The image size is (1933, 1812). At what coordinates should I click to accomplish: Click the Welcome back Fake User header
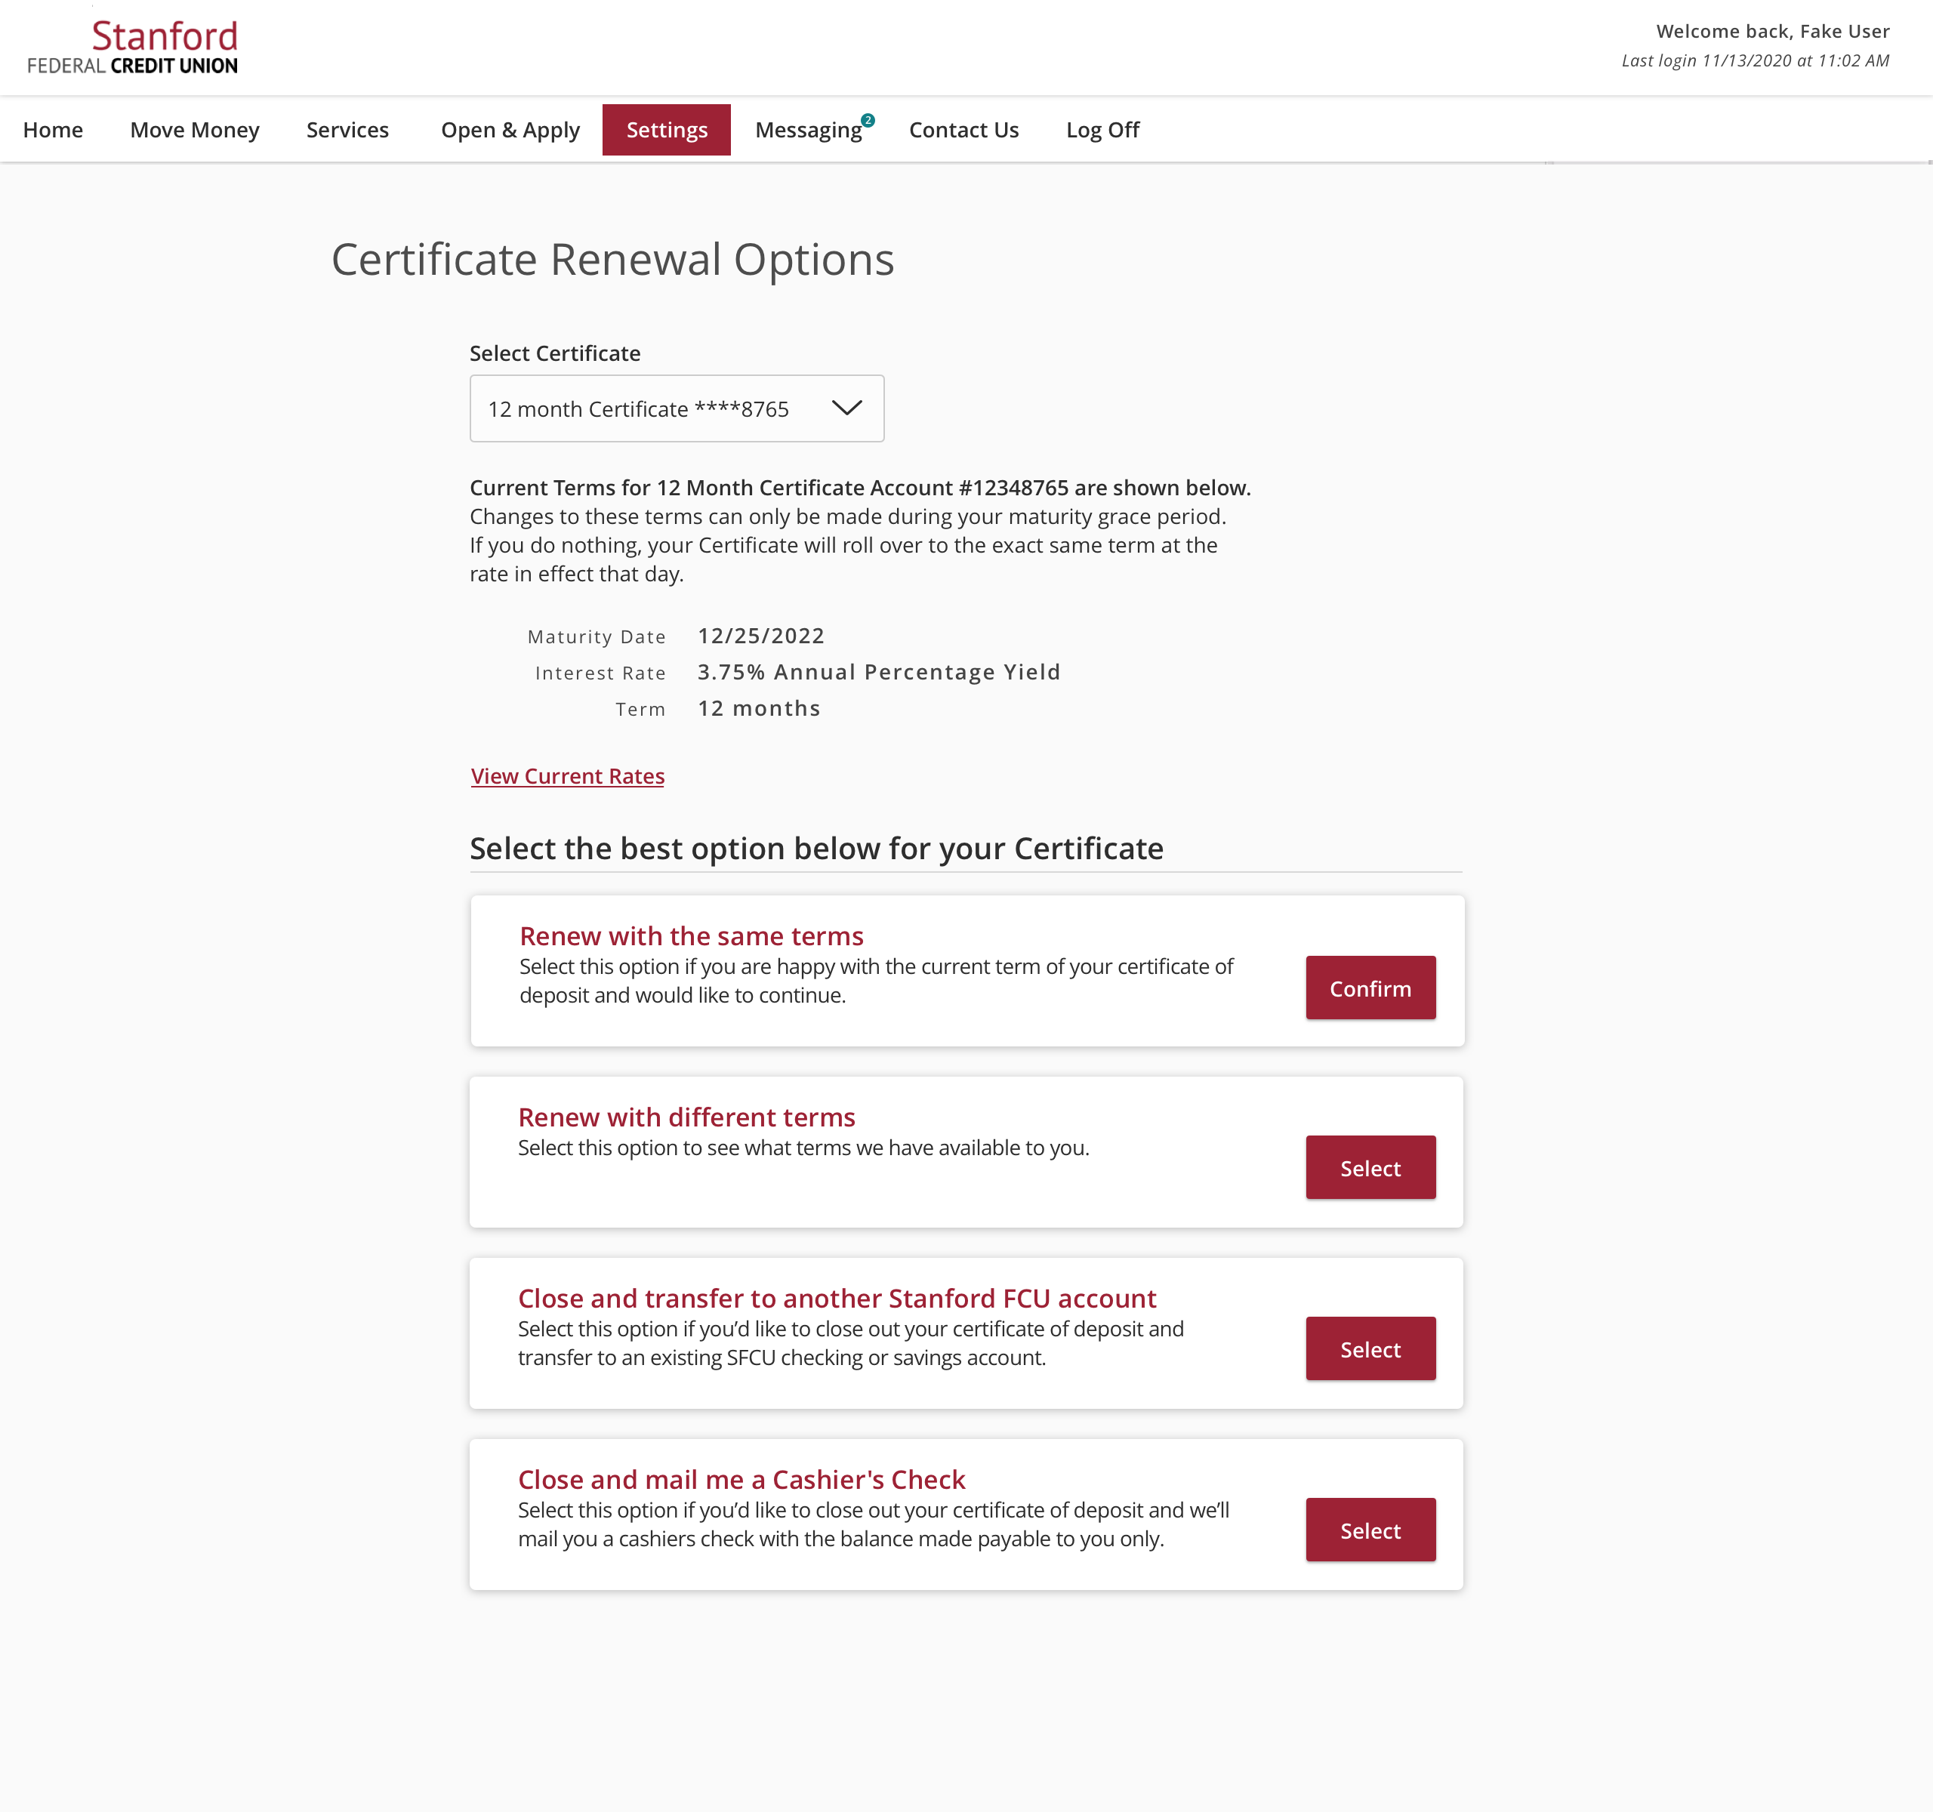(1771, 27)
